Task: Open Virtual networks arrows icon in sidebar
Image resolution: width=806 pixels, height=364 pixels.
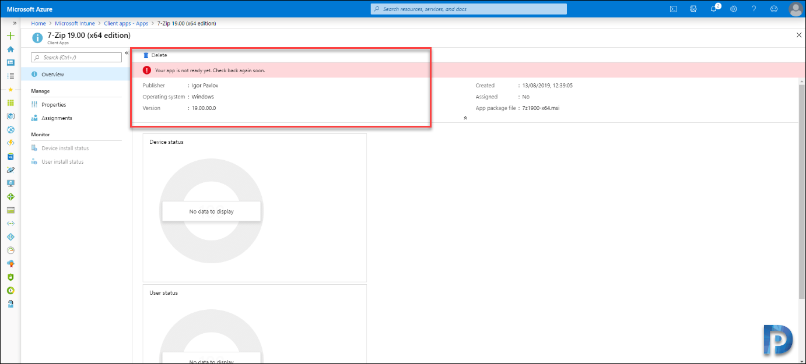Action: point(10,224)
